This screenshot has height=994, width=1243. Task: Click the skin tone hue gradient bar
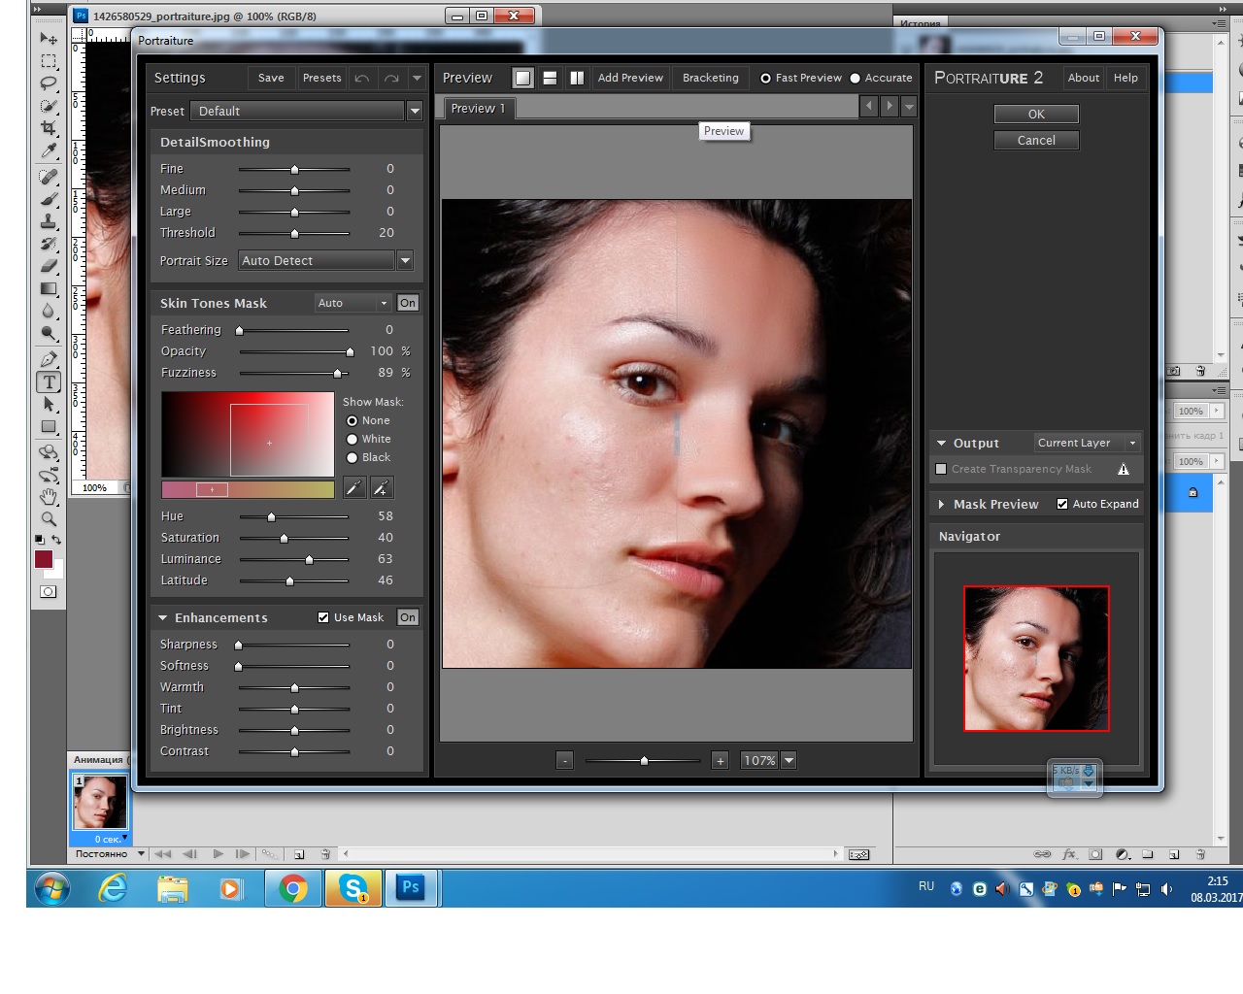coord(248,489)
